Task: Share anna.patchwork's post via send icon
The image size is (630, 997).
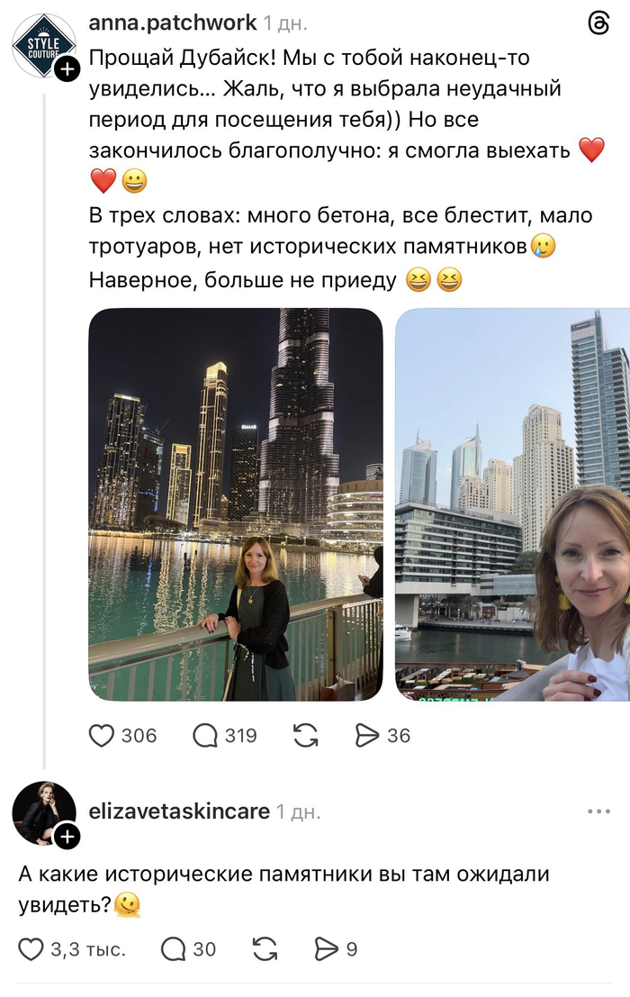Action: pos(367,736)
